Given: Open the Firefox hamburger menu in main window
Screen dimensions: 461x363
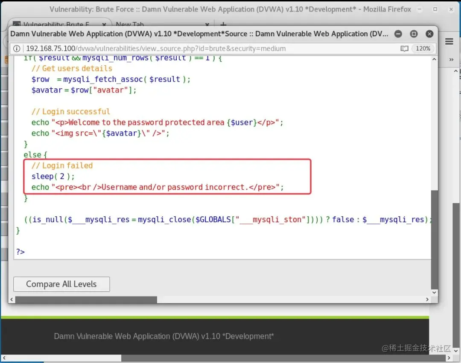Looking at the screenshot, I should coord(449,41).
